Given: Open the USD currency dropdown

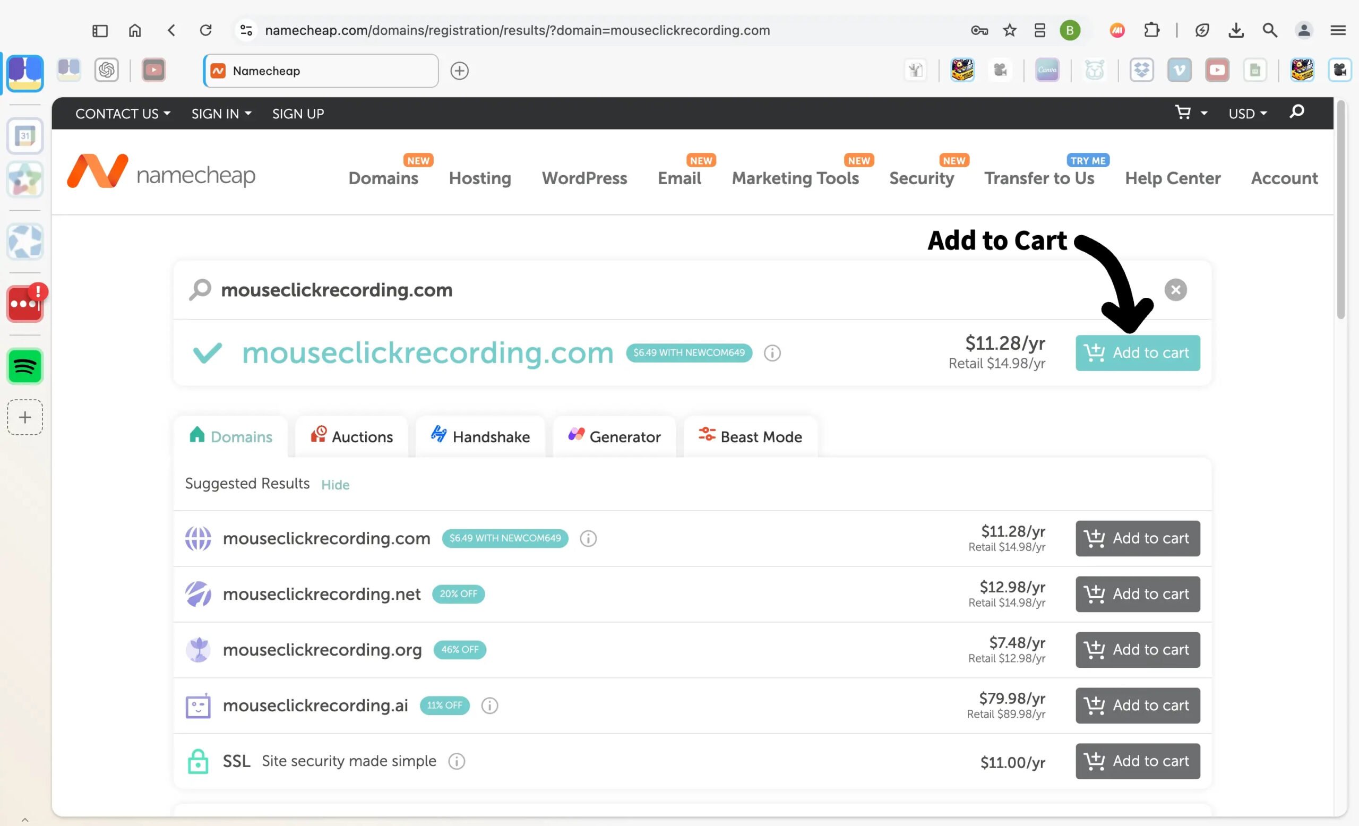Looking at the screenshot, I should [x=1248, y=114].
